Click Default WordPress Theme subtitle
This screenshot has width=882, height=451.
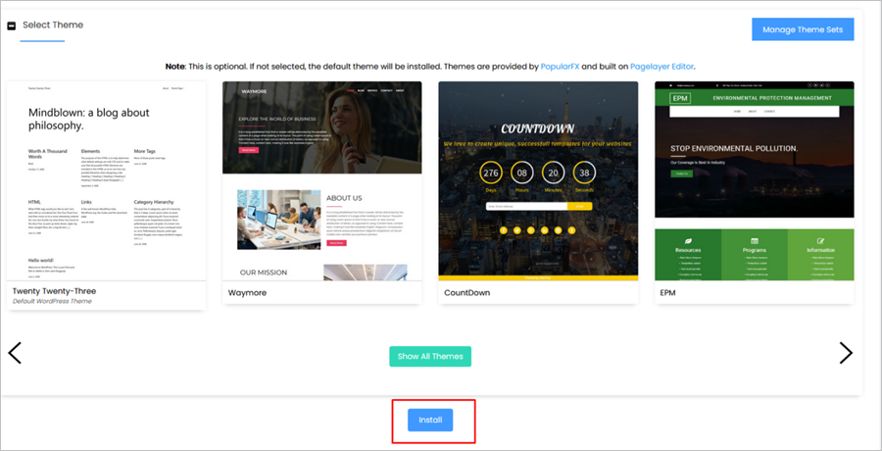pyautogui.click(x=52, y=301)
